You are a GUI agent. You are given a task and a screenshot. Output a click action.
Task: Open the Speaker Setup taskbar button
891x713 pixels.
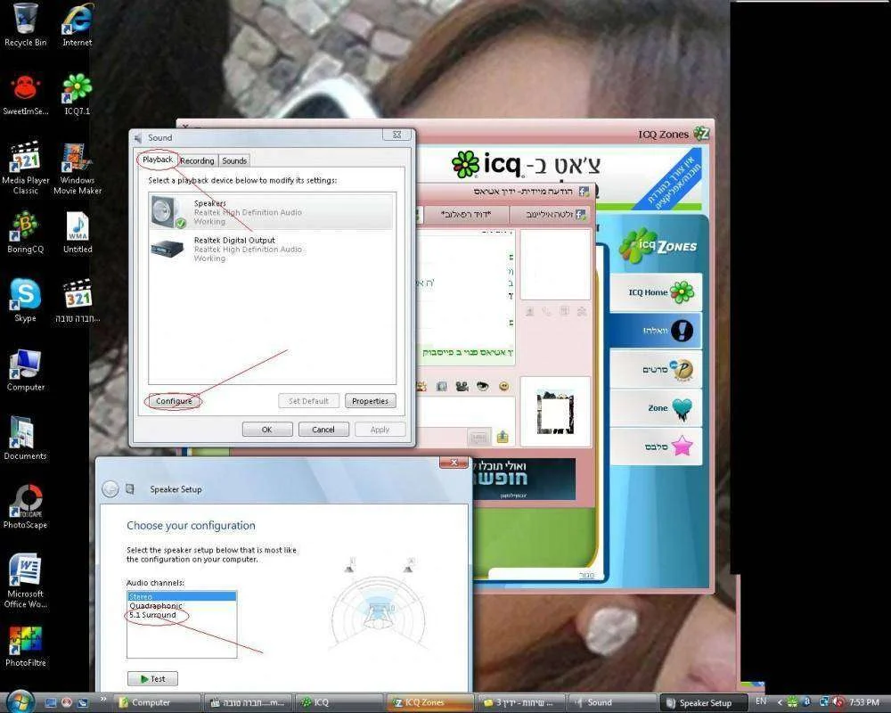coord(704,702)
